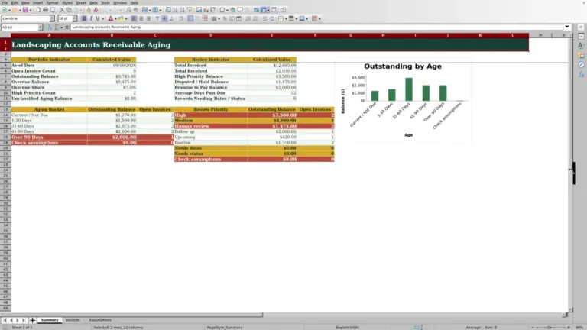The height and width of the screenshot is (330, 587).
Task: Center cell contents vertically
Action: click(x=164, y=18)
